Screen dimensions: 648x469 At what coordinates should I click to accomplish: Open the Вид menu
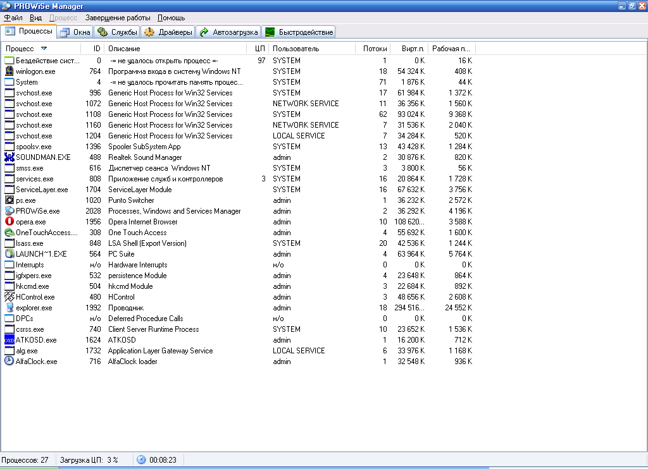[35, 18]
